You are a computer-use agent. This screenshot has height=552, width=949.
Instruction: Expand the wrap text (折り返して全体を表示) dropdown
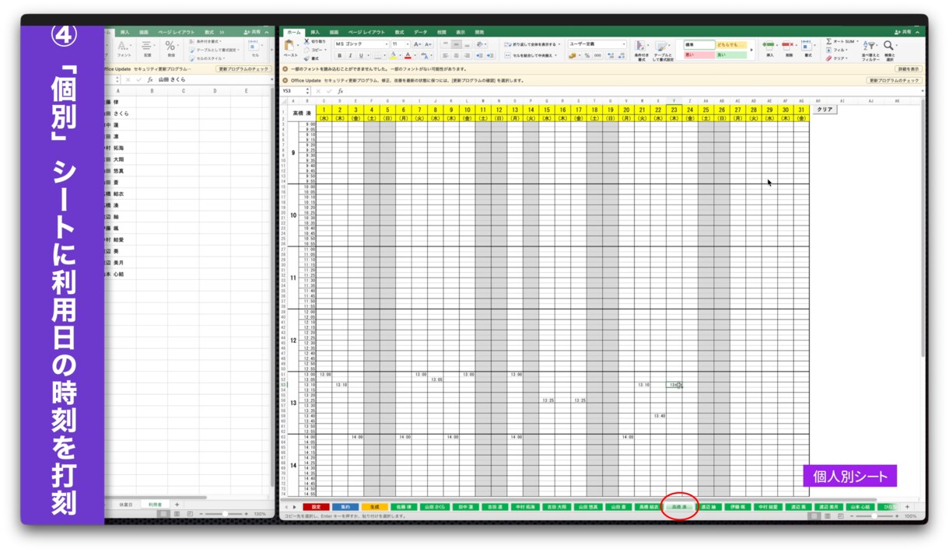tap(561, 44)
